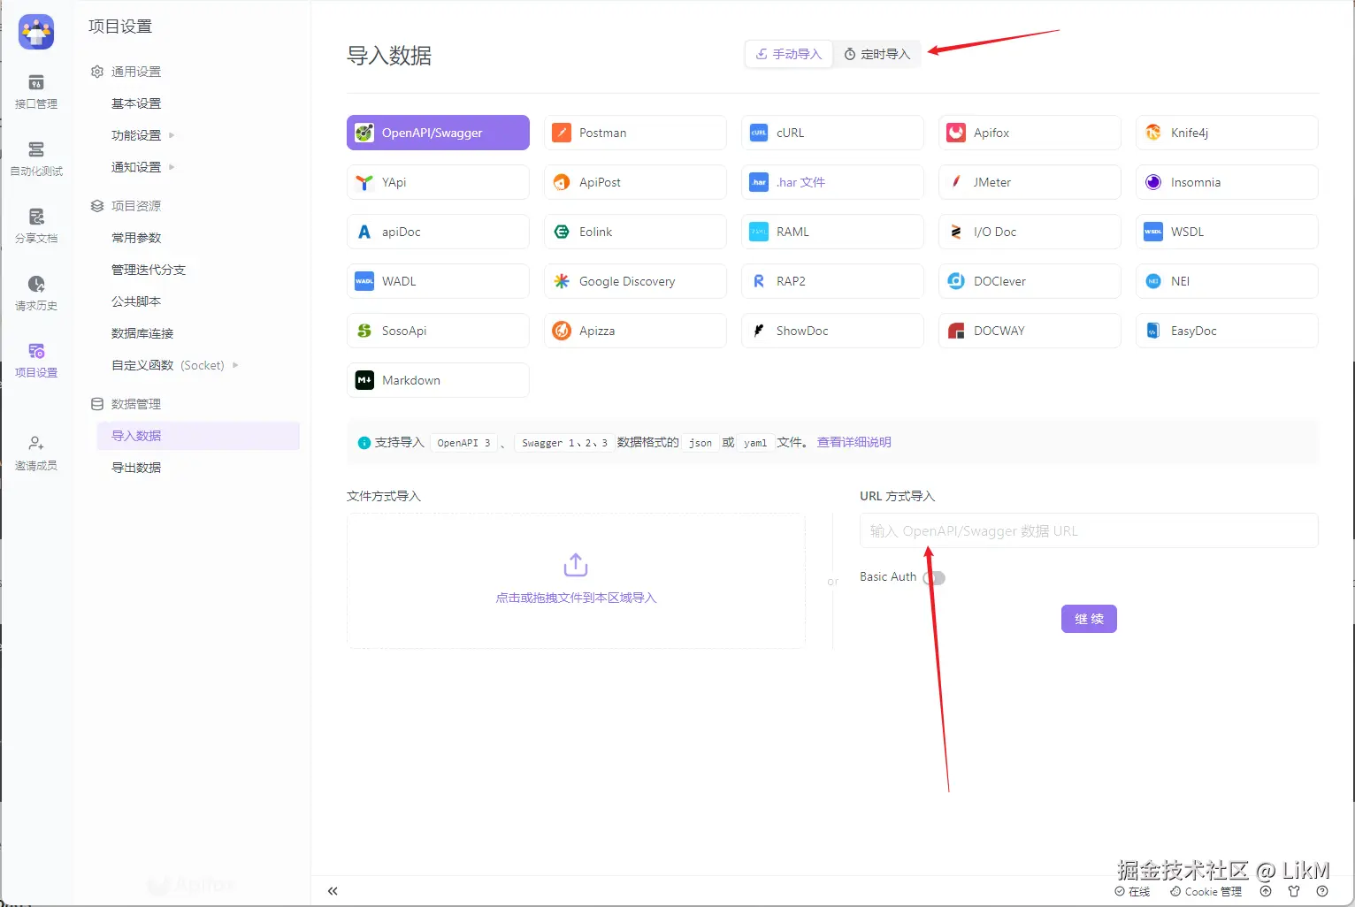This screenshot has width=1355, height=907.
Task: Select Postman import format
Action: (635, 133)
